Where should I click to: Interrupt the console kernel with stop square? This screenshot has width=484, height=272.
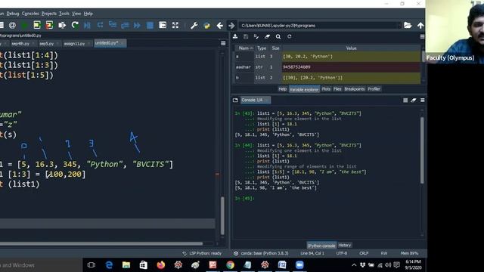coord(405,100)
